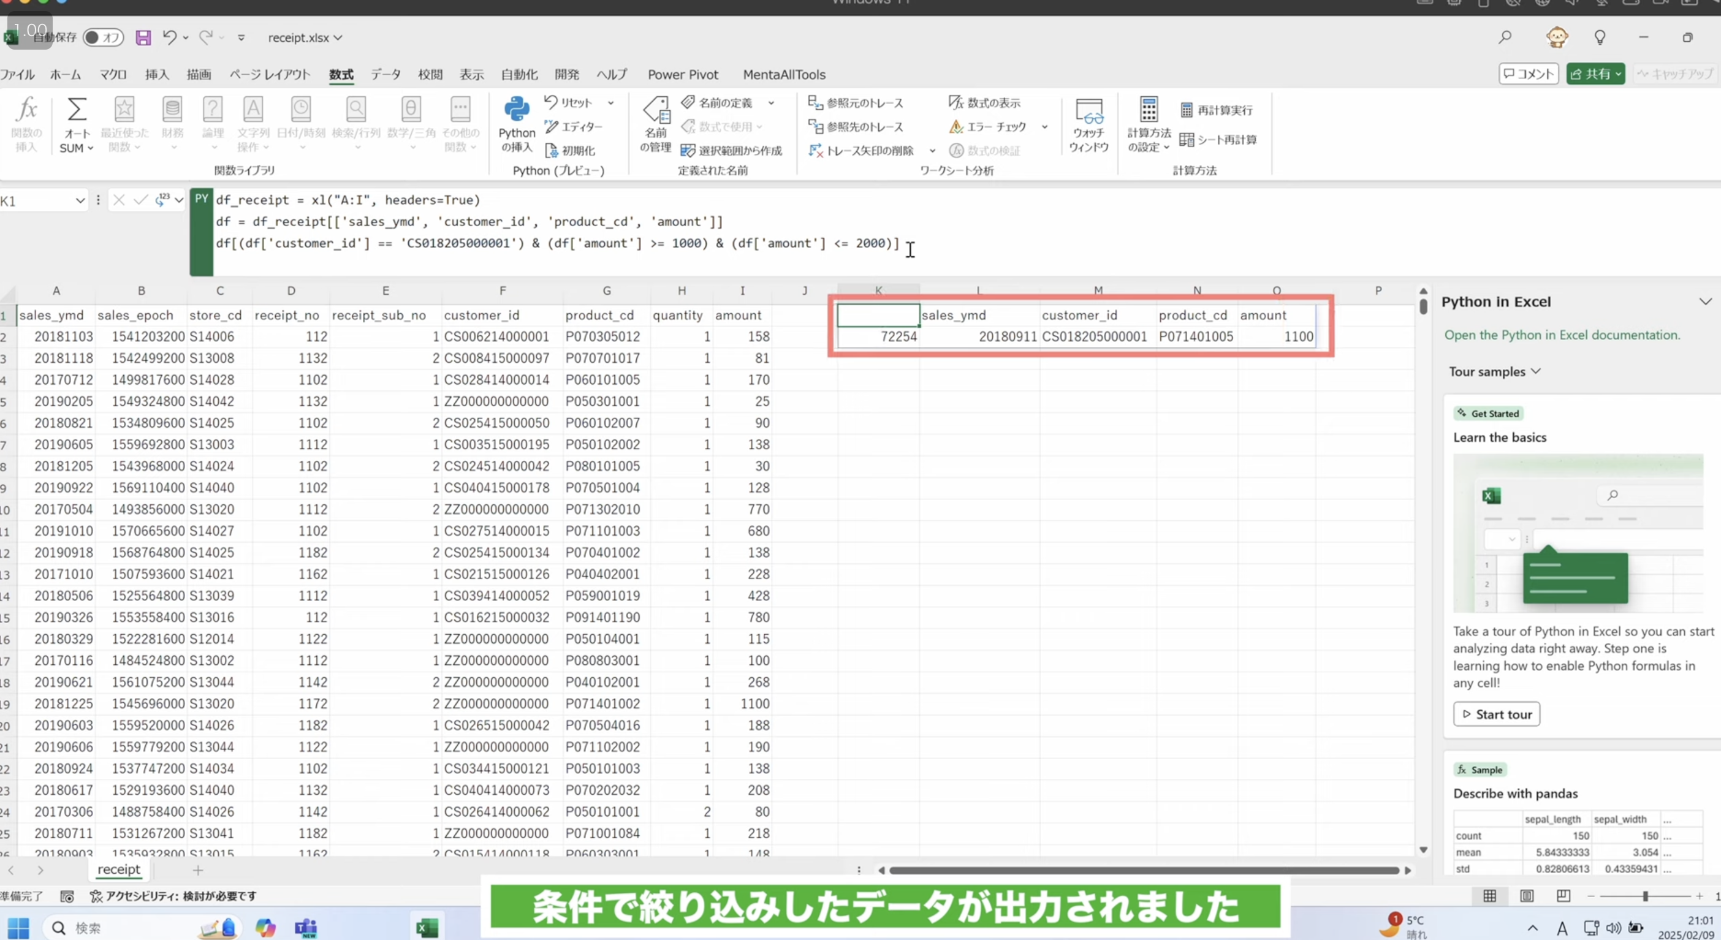Viewport: 1721px width, 940px height.
Task: Collapse the Python in Excel pane chevron
Action: 1706,302
